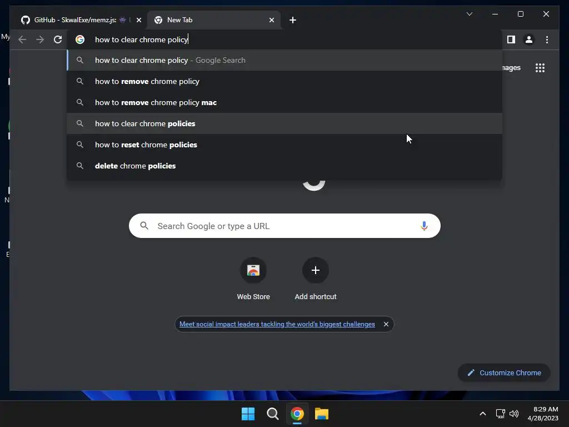
Task: Open the Windows Start menu
Action: coord(248,414)
